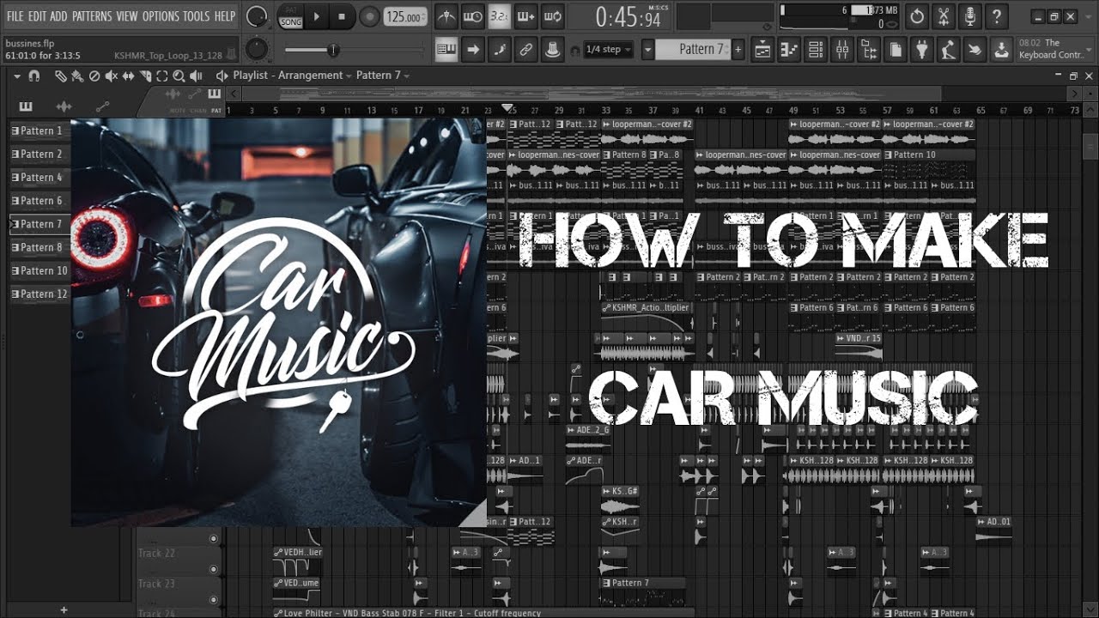Toggle overdub recording mode icon

pyautogui.click(x=525, y=15)
